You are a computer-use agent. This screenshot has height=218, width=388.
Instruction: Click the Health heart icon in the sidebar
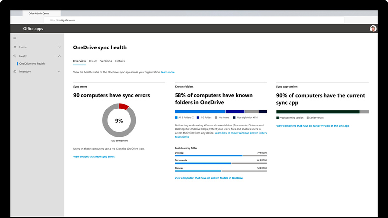tap(15, 56)
